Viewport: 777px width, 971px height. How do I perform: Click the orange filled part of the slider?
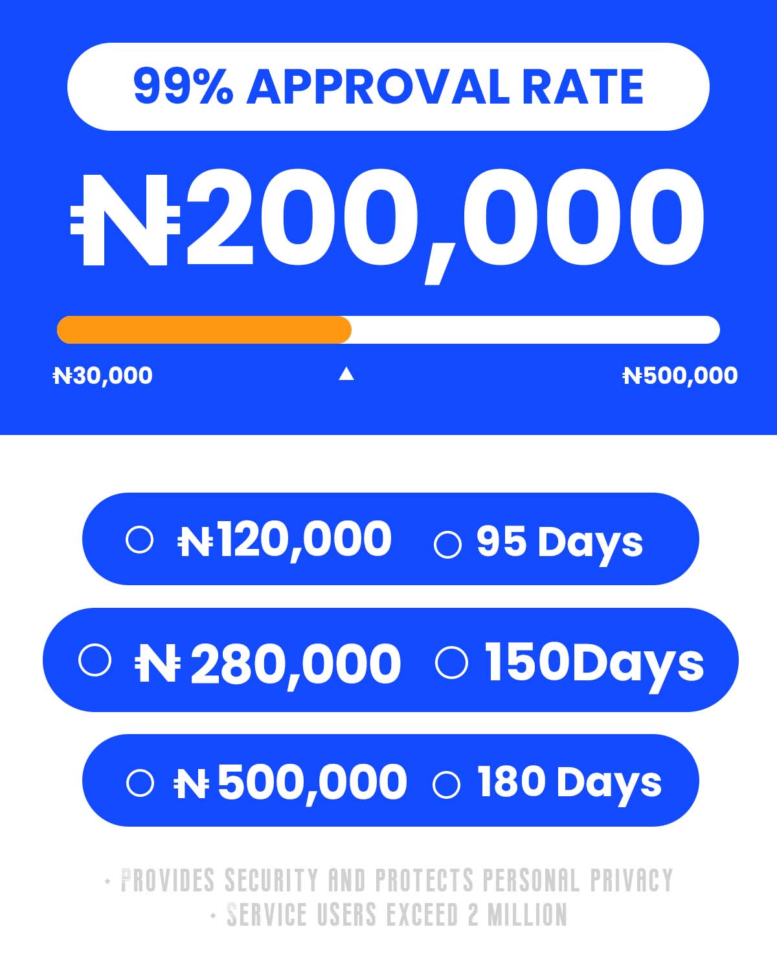tap(204, 329)
